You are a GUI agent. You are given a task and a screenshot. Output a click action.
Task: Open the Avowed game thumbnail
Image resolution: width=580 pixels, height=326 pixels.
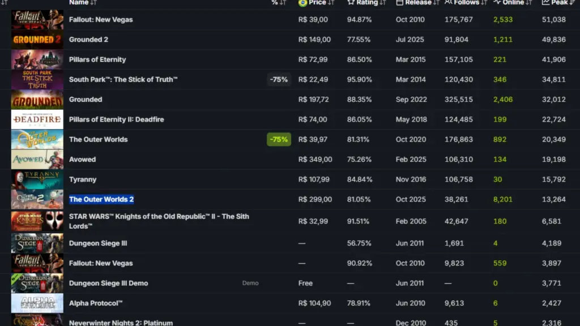(37, 160)
